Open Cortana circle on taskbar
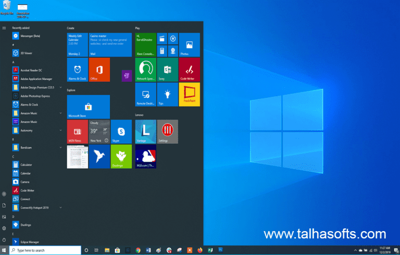 click(x=86, y=250)
